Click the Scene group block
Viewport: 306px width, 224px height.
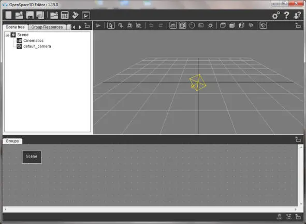click(x=32, y=157)
